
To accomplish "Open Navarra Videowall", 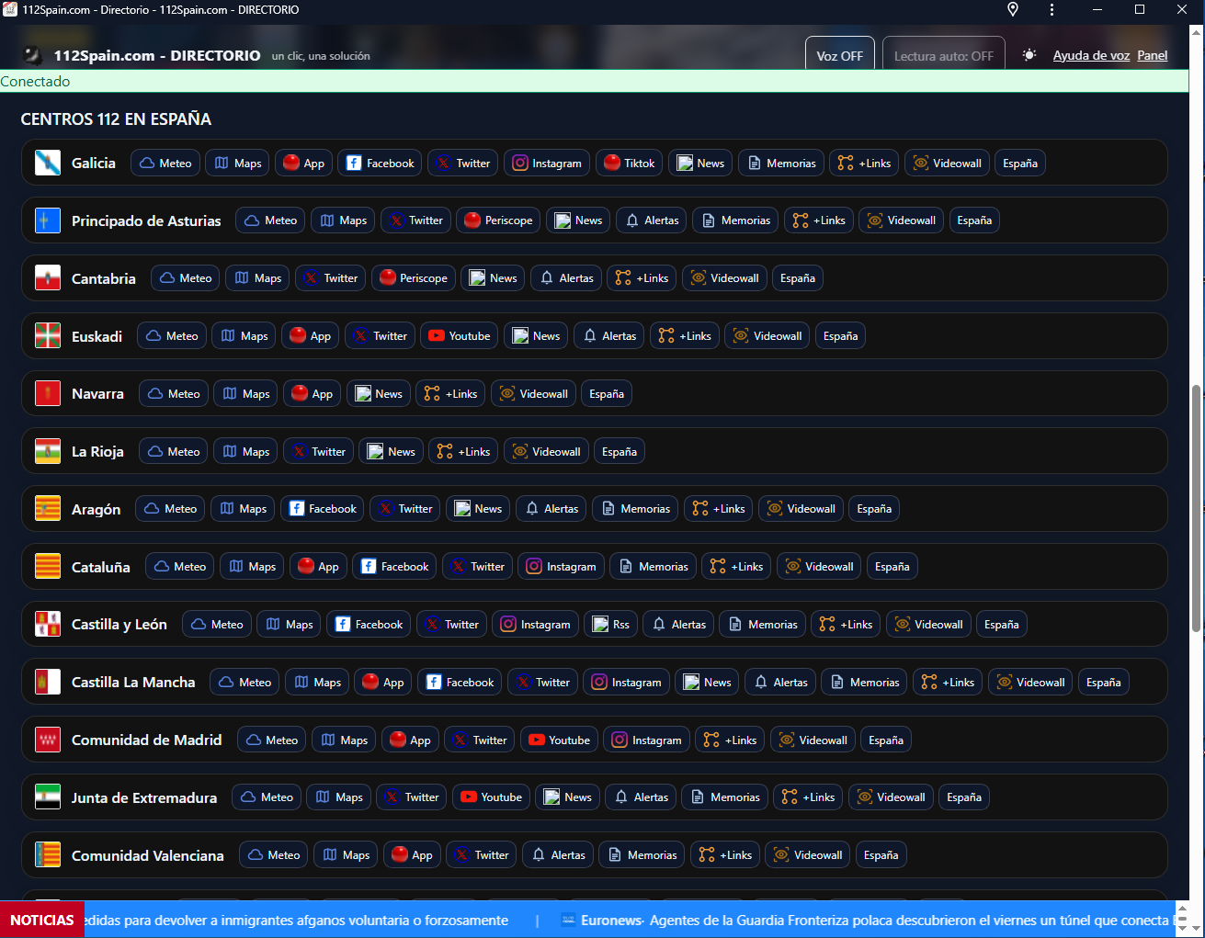I will [533, 394].
